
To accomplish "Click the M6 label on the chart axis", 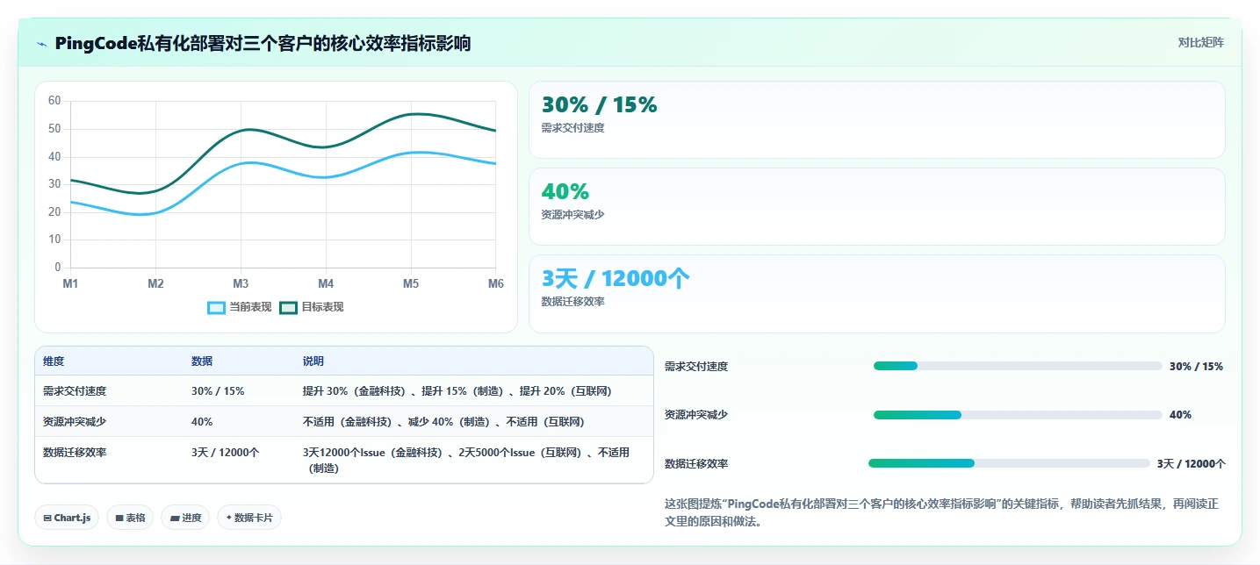I will point(496,284).
